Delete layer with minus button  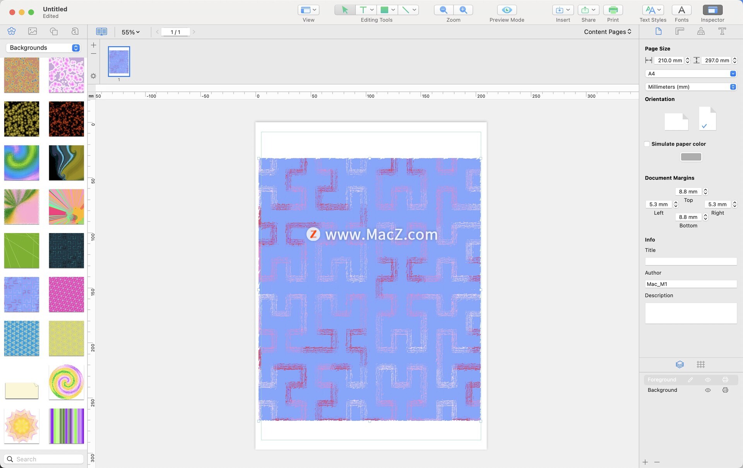657,462
